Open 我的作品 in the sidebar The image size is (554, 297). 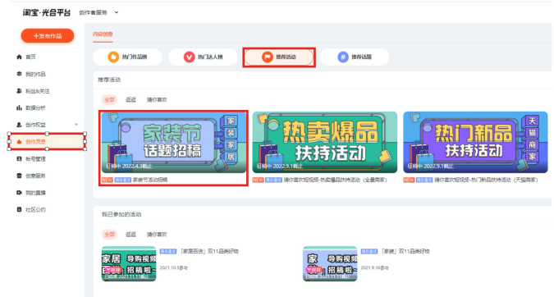click(31, 74)
